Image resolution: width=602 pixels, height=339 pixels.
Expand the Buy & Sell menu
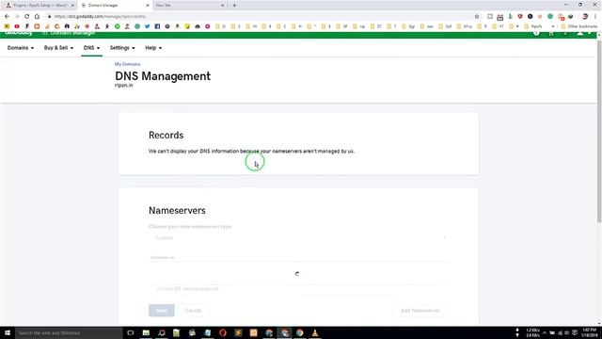click(x=58, y=48)
